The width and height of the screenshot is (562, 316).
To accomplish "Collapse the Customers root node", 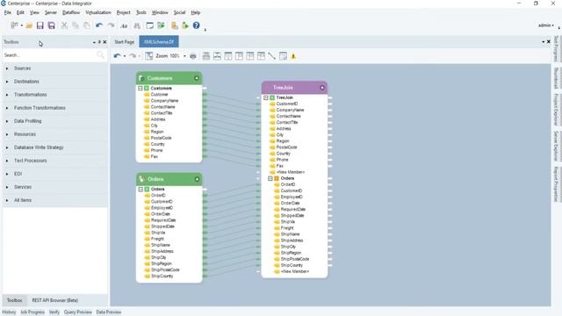I will tap(140, 88).
